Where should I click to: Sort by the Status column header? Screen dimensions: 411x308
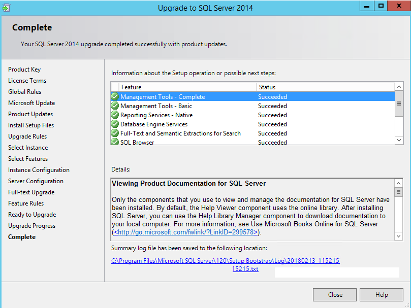pos(326,87)
